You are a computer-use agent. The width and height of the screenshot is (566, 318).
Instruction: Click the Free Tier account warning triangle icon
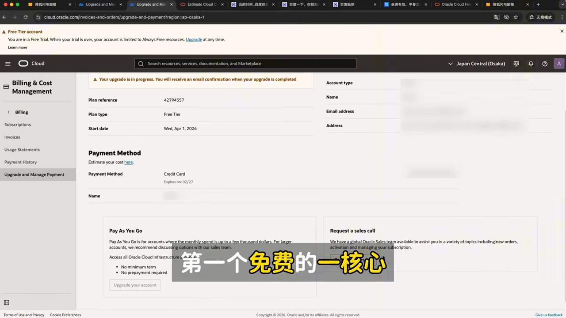(x=4, y=32)
